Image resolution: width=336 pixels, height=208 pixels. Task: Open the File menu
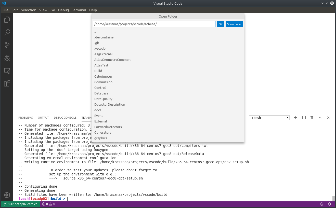[x=5, y=10]
